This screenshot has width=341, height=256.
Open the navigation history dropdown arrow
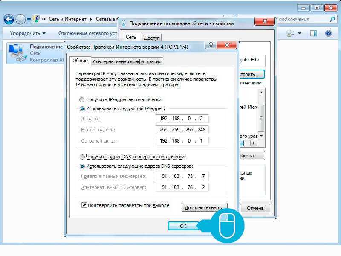(29, 20)
